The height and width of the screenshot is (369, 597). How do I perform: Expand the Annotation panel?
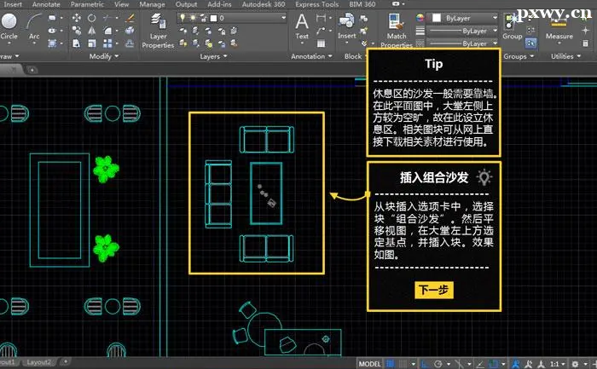coord(311,56)
